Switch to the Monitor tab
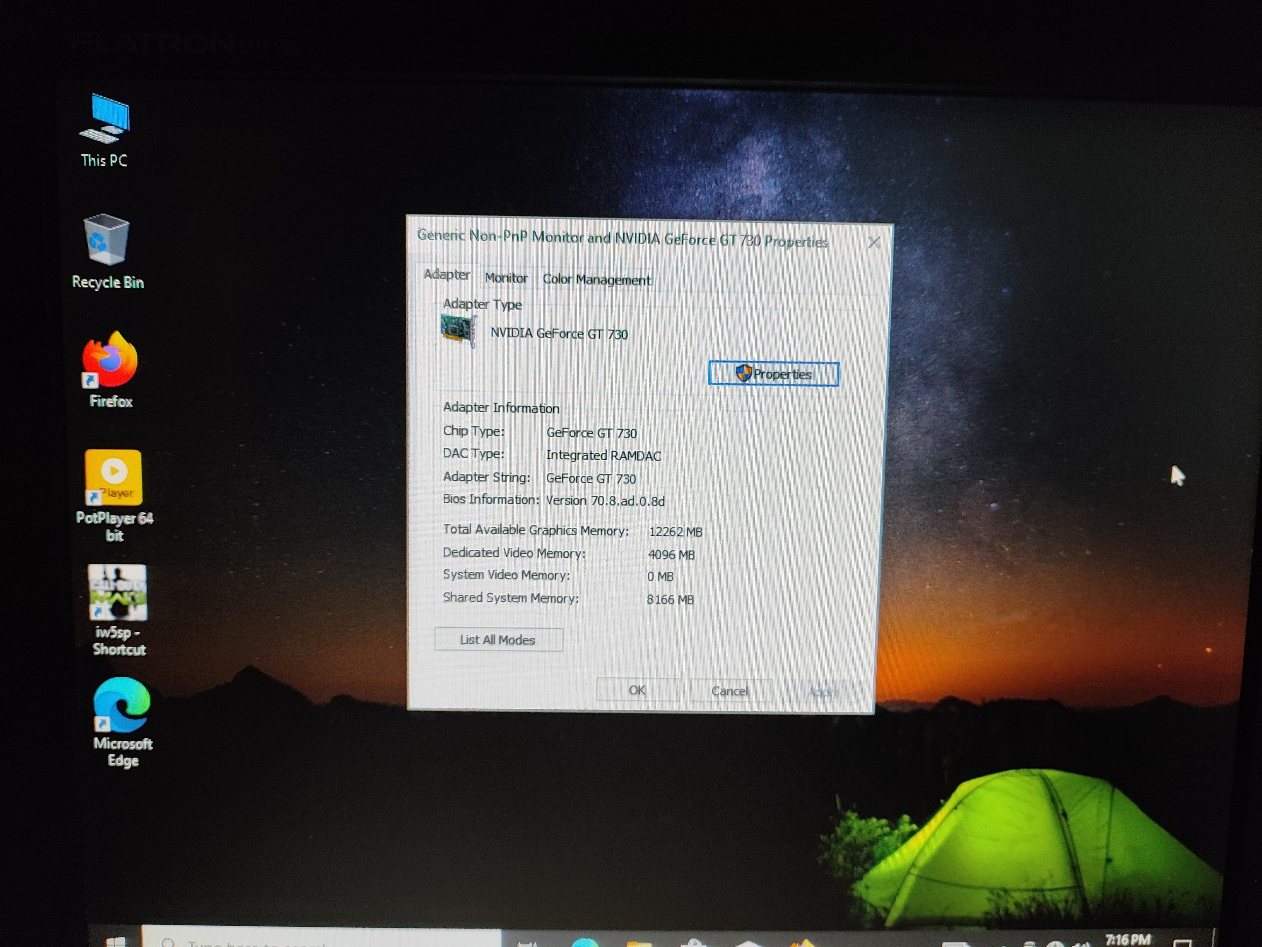Screen dimensions: 1262x947 tap(506, 278)
